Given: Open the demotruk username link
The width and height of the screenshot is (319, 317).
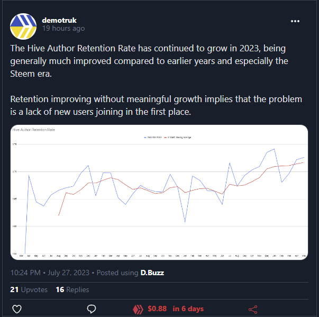Looking at the screenshot, I should click(59, 20).
